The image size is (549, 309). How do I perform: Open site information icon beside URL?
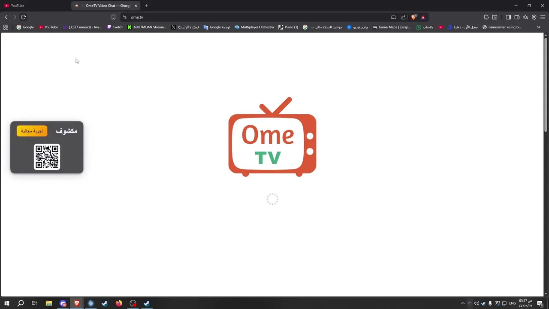tap(124, 17)
